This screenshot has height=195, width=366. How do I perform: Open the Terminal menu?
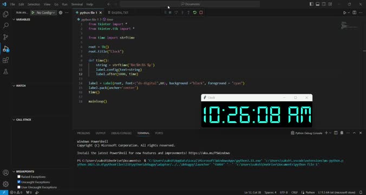77,4
